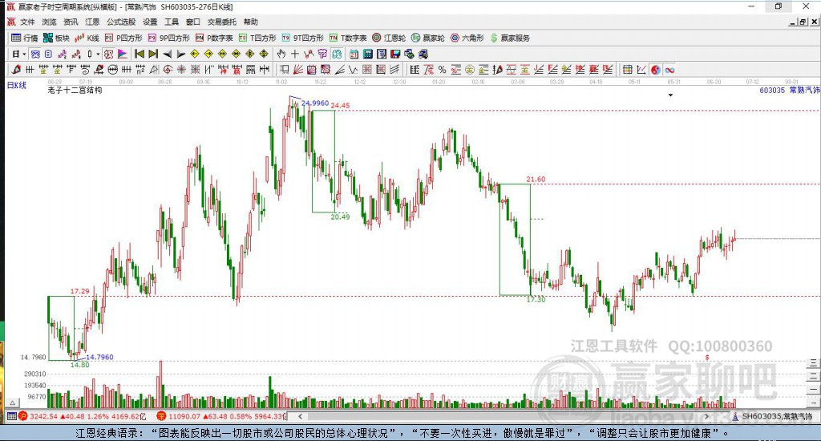The height and width of the screenshot is (441, 821).
Task: Click the yin-yang taiji icon
Action: click(656, 69)
